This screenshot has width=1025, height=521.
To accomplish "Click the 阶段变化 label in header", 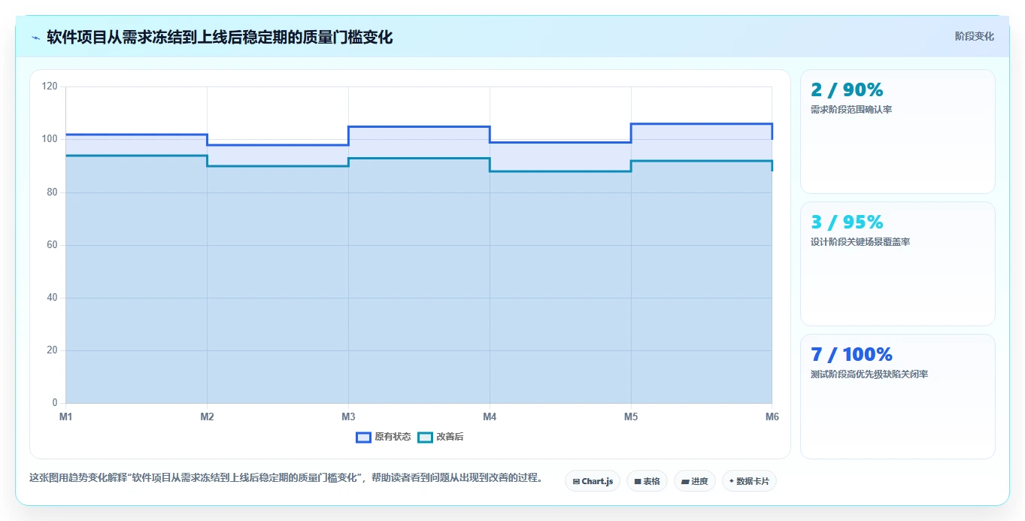I will pyautogui.click(x=974, y=36).
